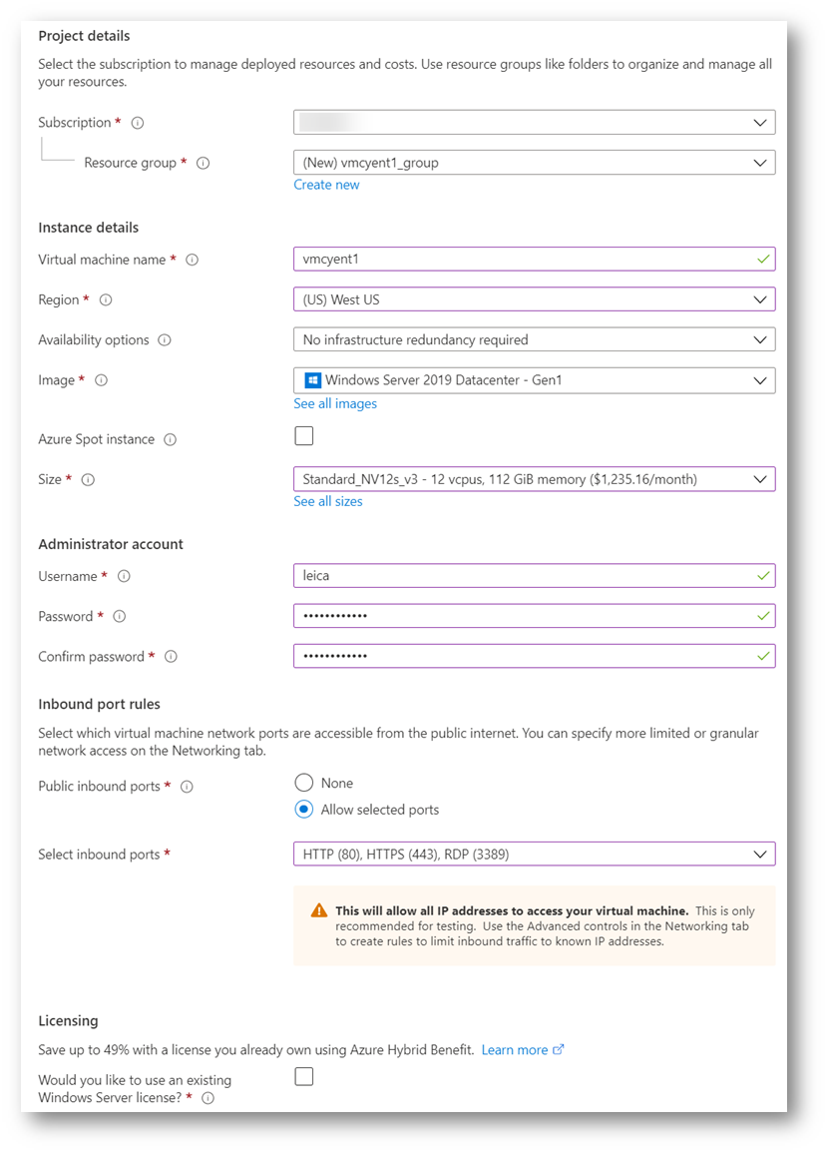Open the See all images link
Viewport: 829px width, 1154px height.
(x=334, y=403)
